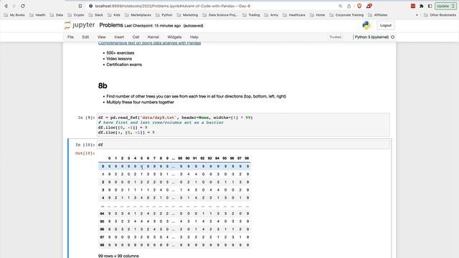Open the Marketing bookmarks folder

(x=187, y=15)
